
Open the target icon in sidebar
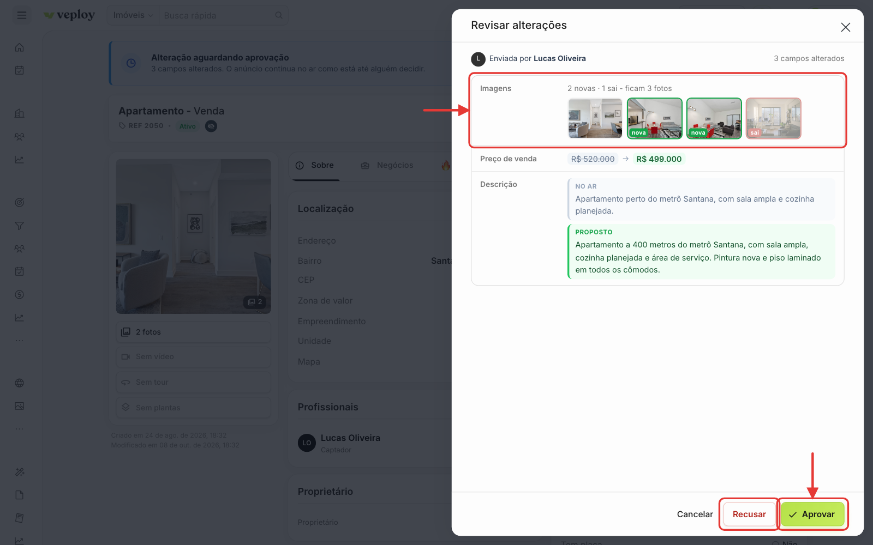[x=20, y=203]
